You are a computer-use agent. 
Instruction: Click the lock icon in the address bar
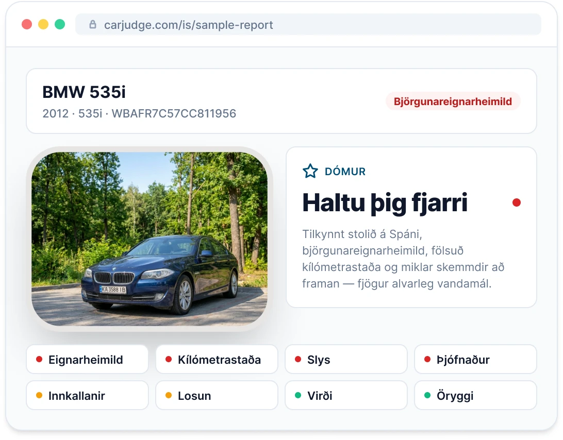(93, 24)
